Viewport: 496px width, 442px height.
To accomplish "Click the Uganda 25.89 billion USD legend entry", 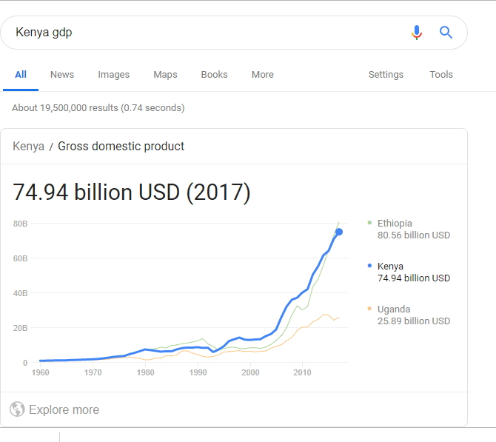I will point(409,315).
